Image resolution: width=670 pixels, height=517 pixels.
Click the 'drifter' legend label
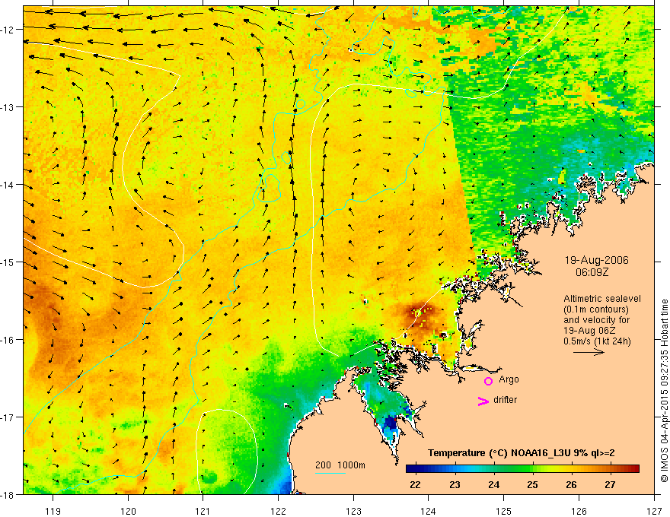pyautogui.click(x=505, y=400)
